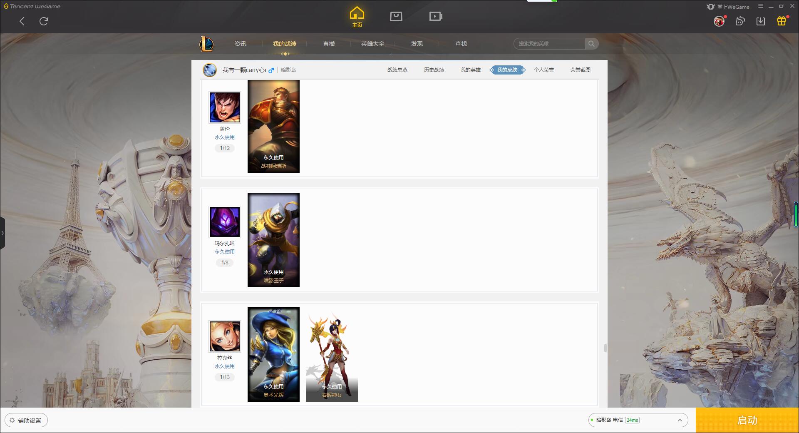
Task: Open the 英雄大全 tab
Action: click(373, 44)
